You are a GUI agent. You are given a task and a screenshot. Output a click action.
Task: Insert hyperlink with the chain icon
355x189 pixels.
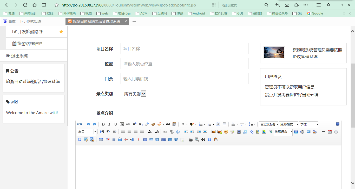pos(165,132)
